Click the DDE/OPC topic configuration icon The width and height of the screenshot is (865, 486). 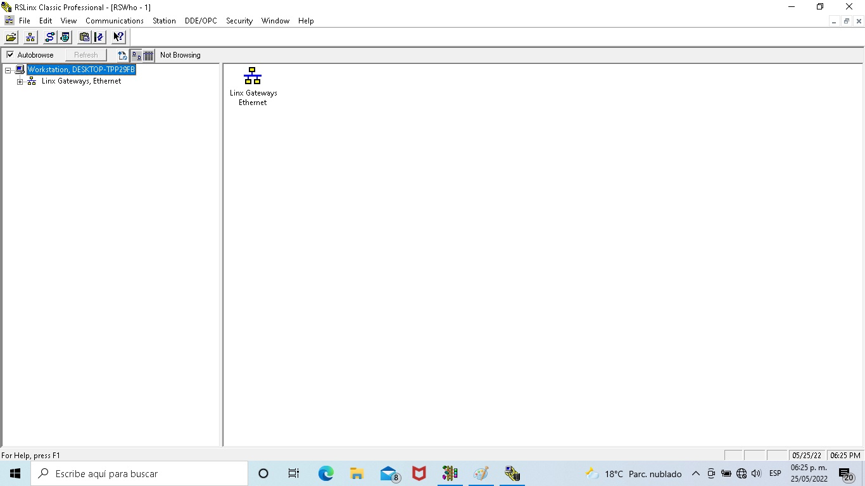click(99, 37)
